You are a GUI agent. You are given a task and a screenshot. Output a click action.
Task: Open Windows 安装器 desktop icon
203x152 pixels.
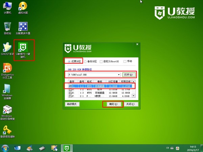tap(7, 92)
